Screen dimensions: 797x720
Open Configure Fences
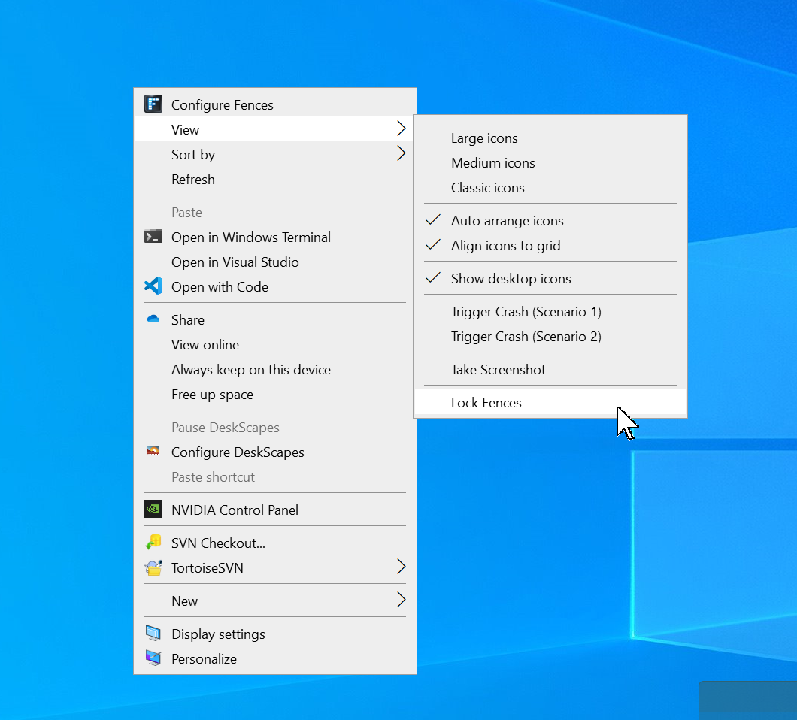click(275, 104)
